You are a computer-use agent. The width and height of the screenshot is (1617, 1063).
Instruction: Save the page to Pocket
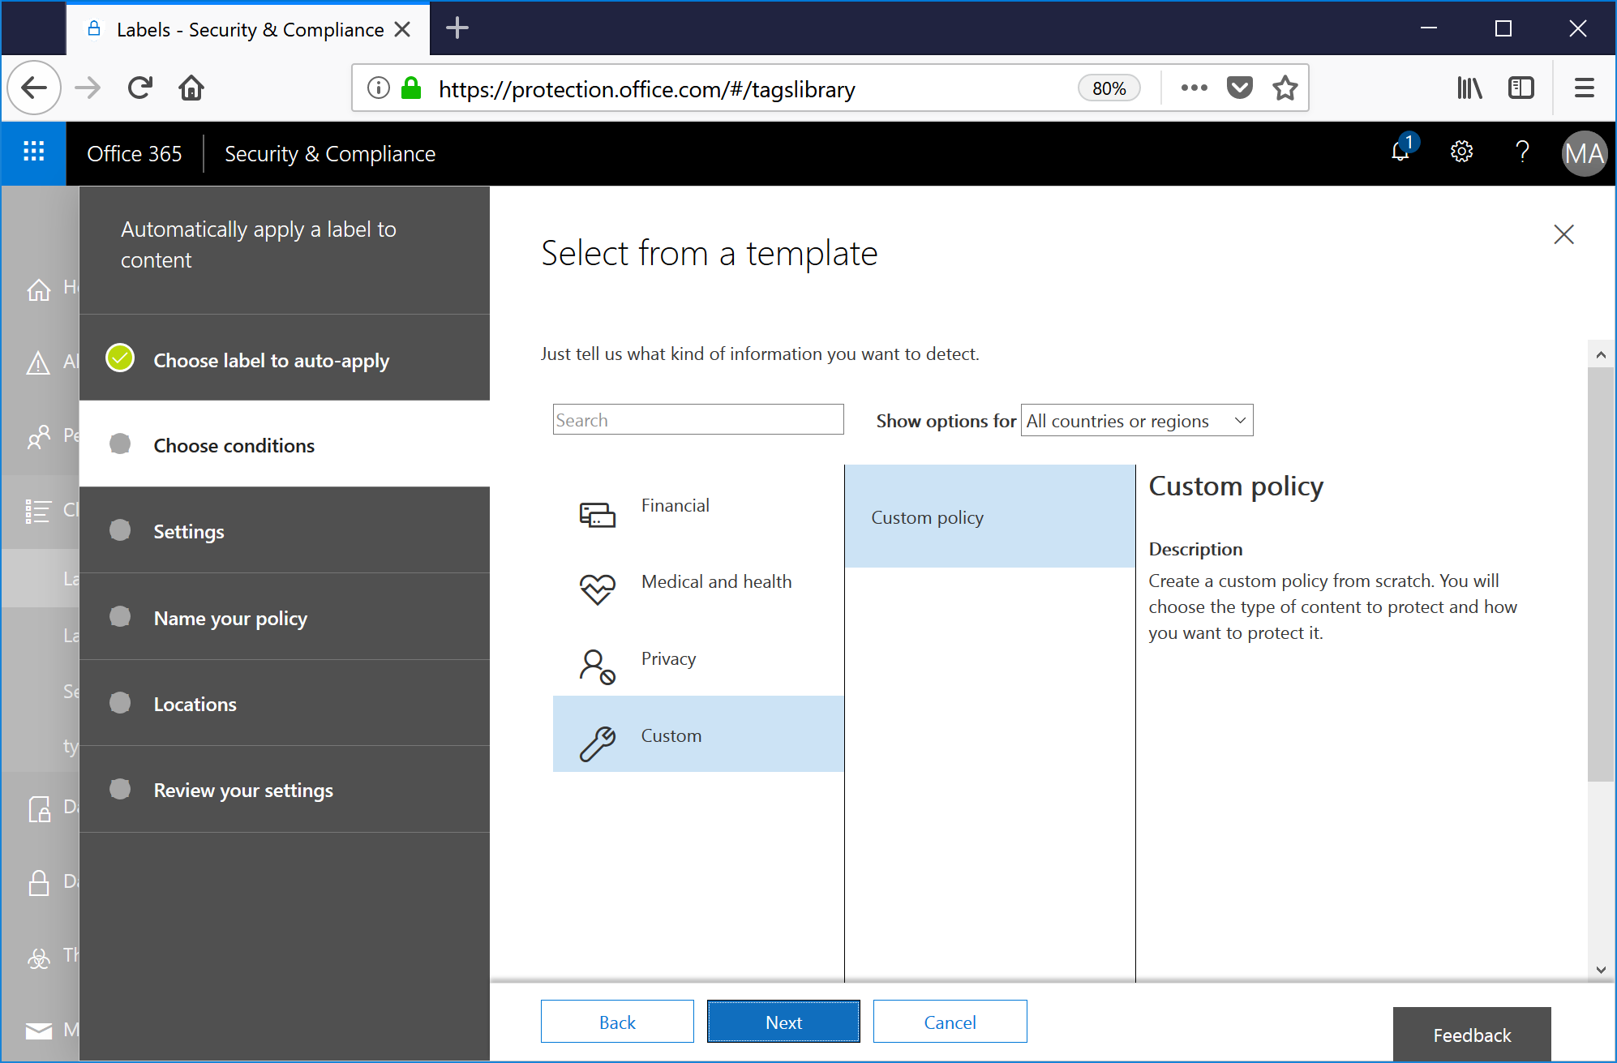coord(1238,88)
